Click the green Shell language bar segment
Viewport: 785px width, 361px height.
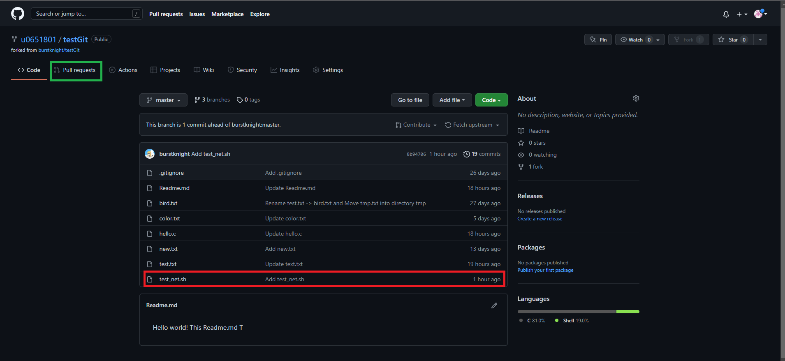tap(628, 312)
